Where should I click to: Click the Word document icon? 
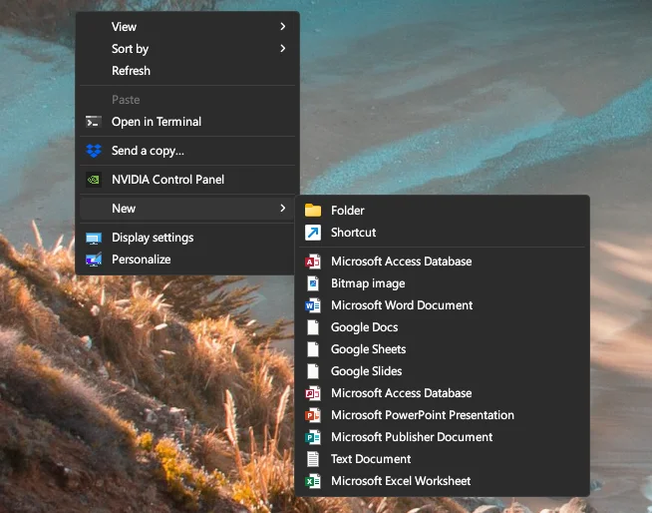(313, 305)
